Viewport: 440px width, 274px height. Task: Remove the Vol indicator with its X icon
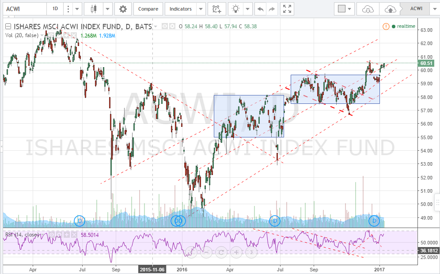click(73, 35)
